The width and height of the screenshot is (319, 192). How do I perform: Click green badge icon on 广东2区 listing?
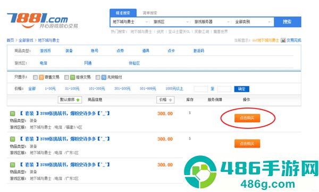pos(12,165)
